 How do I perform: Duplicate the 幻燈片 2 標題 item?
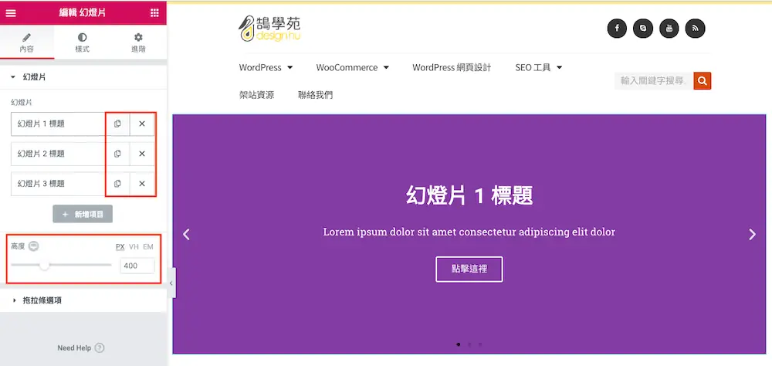(x=117, y=154)
